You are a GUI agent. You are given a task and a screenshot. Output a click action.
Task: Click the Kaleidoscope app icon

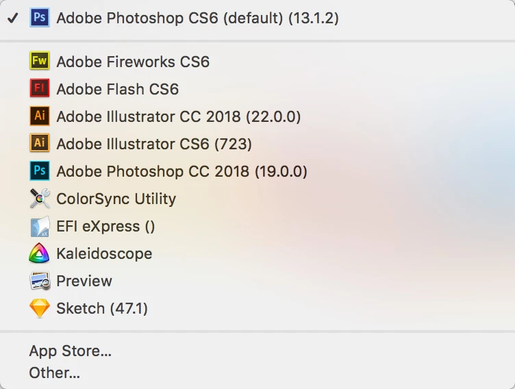(40, 253)
